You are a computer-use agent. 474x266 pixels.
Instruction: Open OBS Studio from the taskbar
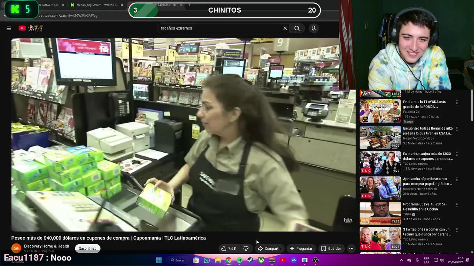point(316,260)
